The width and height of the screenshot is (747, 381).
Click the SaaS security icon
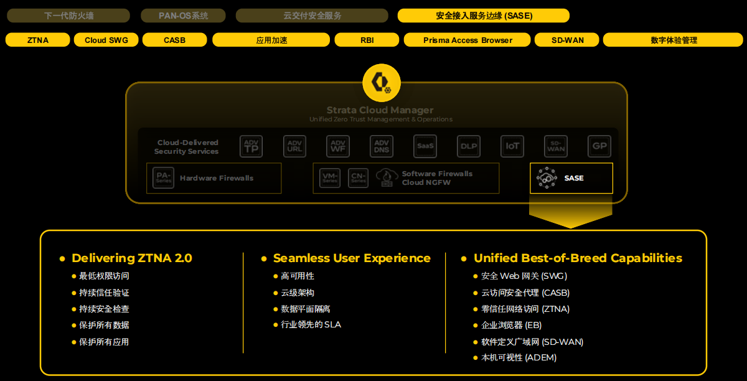(x=425, y=146)
